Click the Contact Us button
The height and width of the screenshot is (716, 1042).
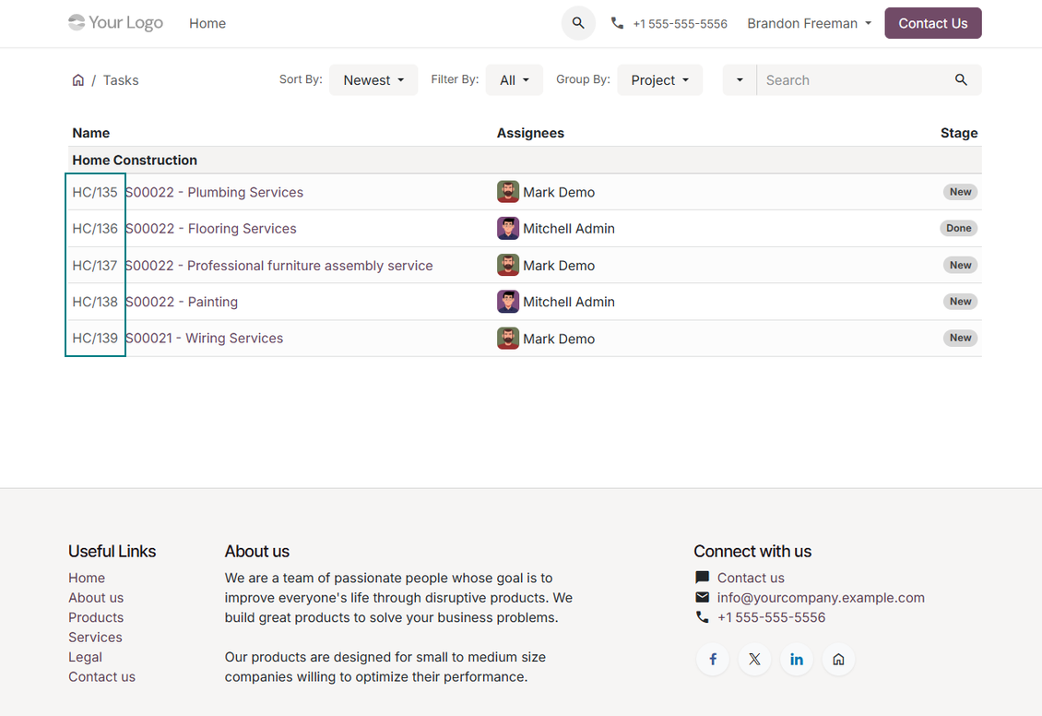coord(932,23)
